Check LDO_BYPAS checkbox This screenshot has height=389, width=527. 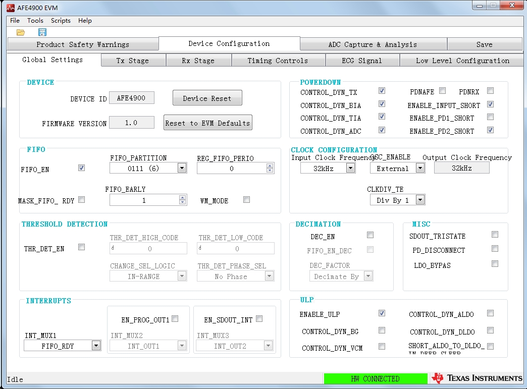(495, 264)
